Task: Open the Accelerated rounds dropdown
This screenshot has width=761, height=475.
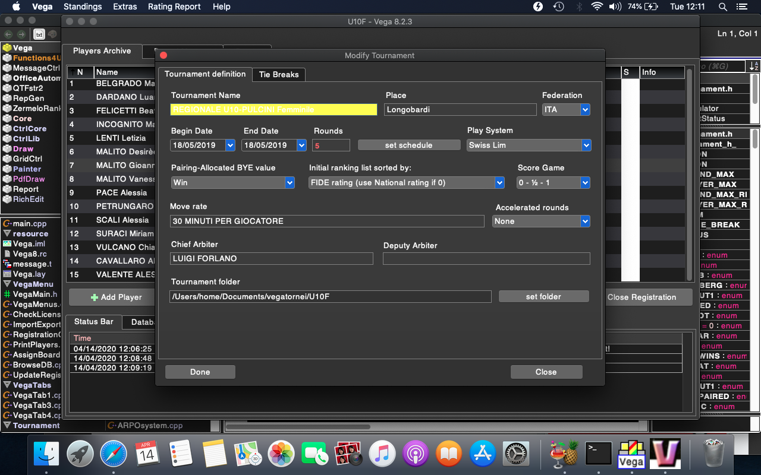Action: (x=541, y=221)
